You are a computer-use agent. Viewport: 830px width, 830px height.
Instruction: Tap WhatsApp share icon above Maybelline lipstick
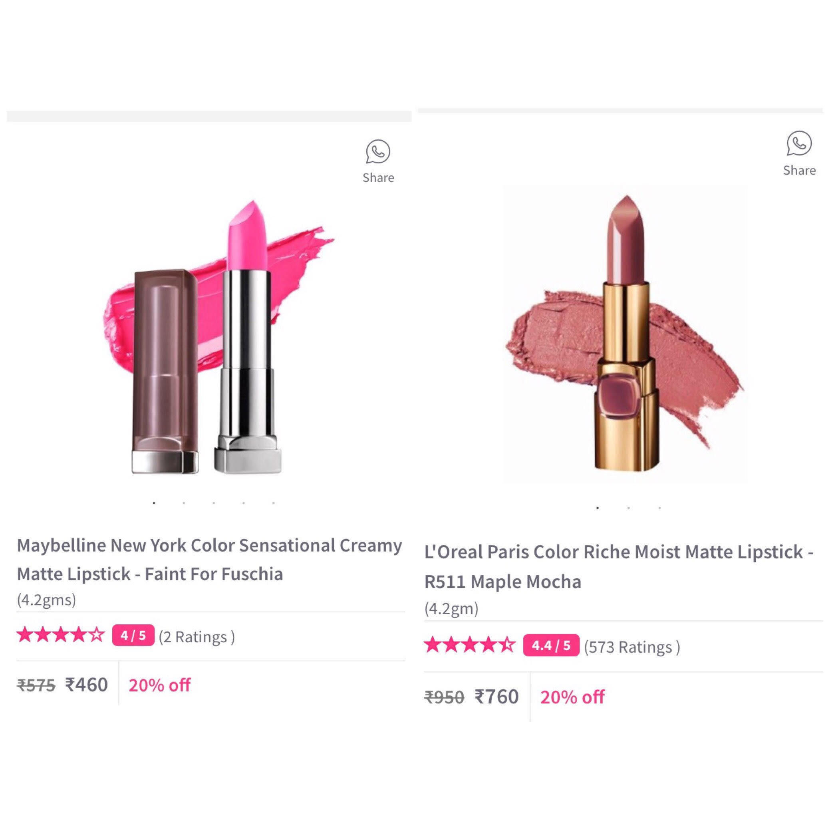pyautogui.click(x=377, y=151)
